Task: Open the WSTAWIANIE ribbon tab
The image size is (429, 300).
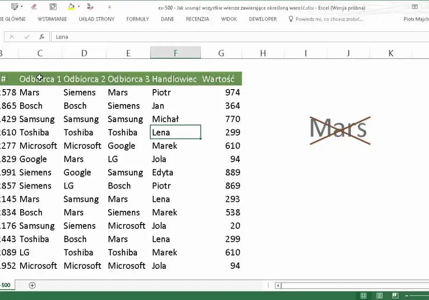Action: tap(52, 19)
